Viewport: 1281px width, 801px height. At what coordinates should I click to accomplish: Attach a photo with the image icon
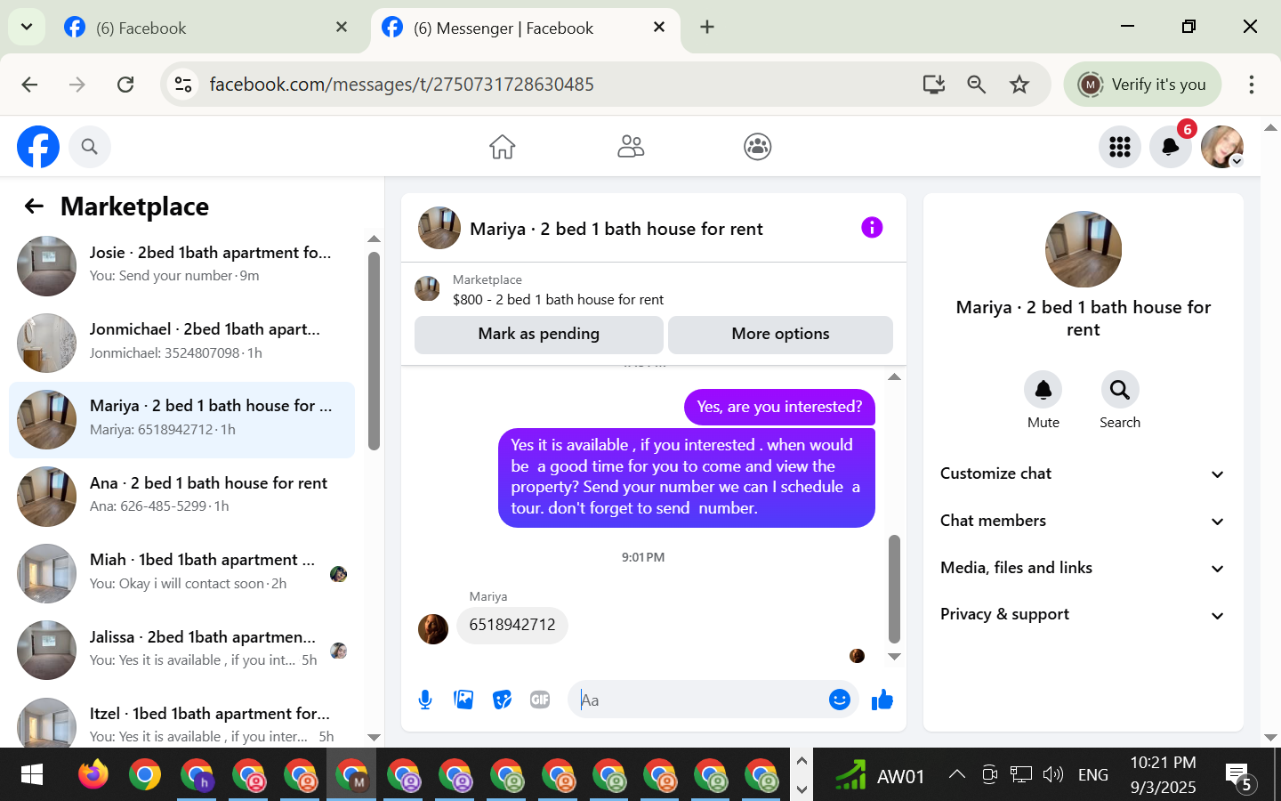click(463, 700)
